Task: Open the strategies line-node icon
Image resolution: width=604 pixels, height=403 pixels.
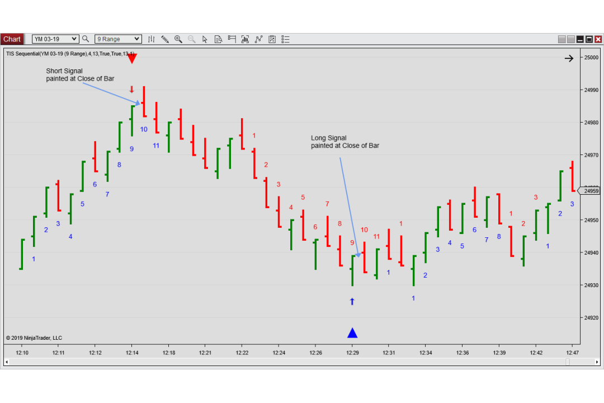Action: point(258,39)
